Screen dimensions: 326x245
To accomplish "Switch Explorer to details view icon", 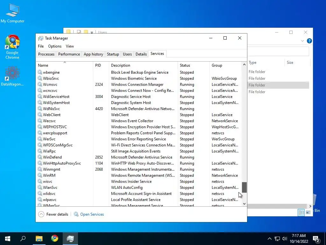I will 301,212.
